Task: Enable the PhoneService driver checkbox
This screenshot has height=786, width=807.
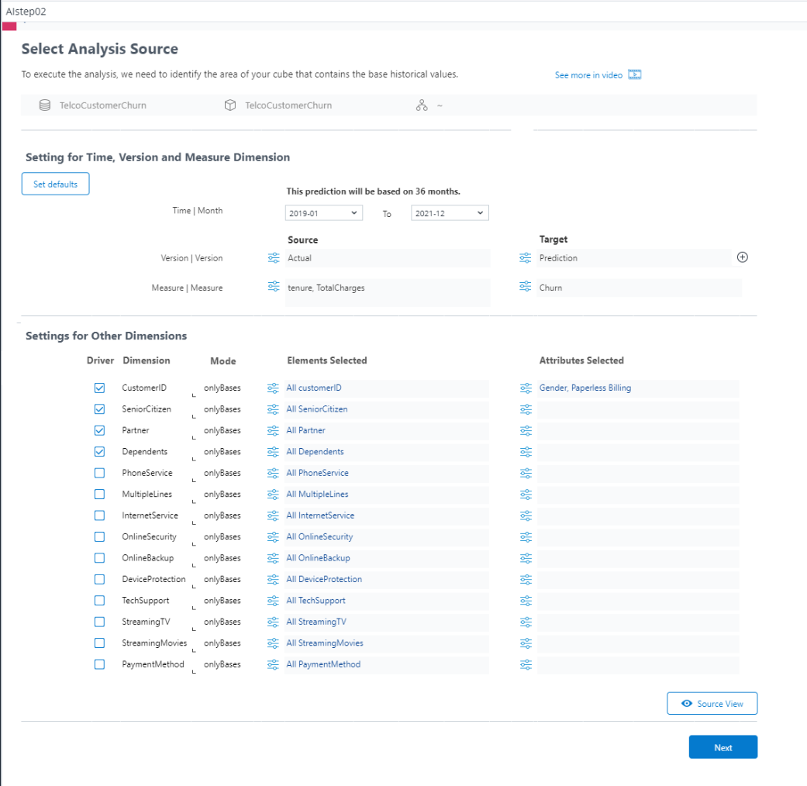Action: 99,473
